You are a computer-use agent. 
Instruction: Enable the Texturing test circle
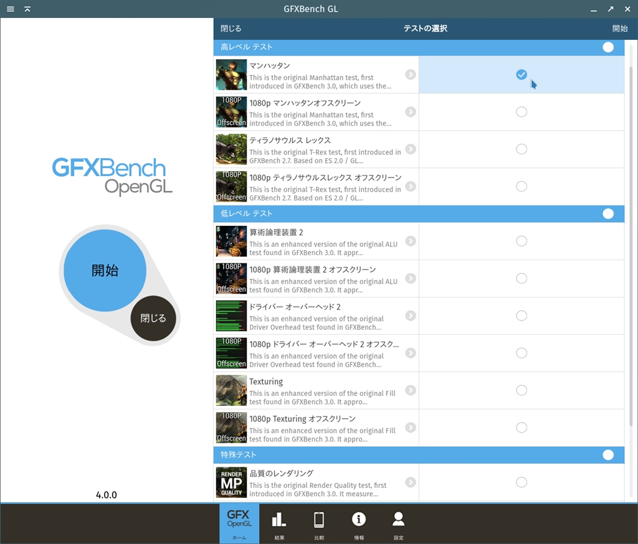coord(521,390)
